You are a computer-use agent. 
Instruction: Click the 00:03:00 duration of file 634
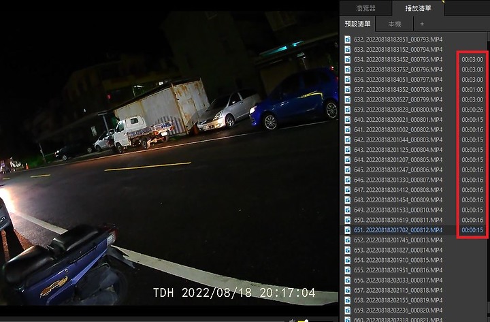[x=472, y=59]
